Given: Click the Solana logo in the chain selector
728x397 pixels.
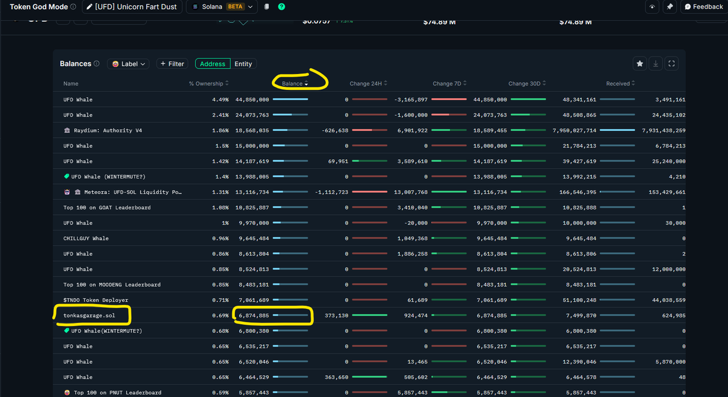Looking at the screenshot, I should point(195,7).
